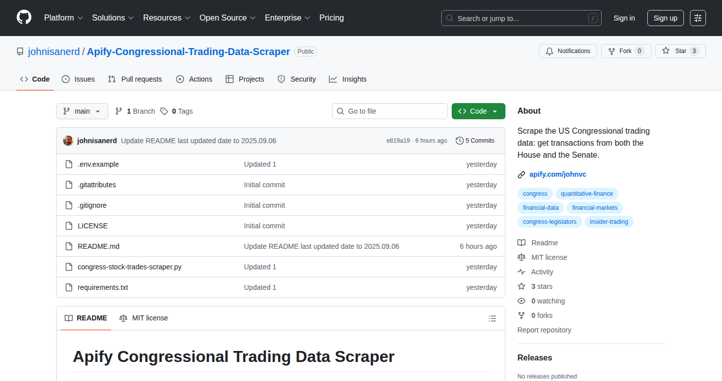Expand the Open Source menu
722x381 pixels.
tap(228, 18)
